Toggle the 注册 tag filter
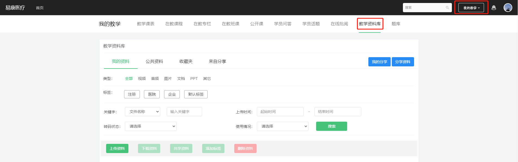The width and height of the screenshot is (518, 162). (132, 94)
